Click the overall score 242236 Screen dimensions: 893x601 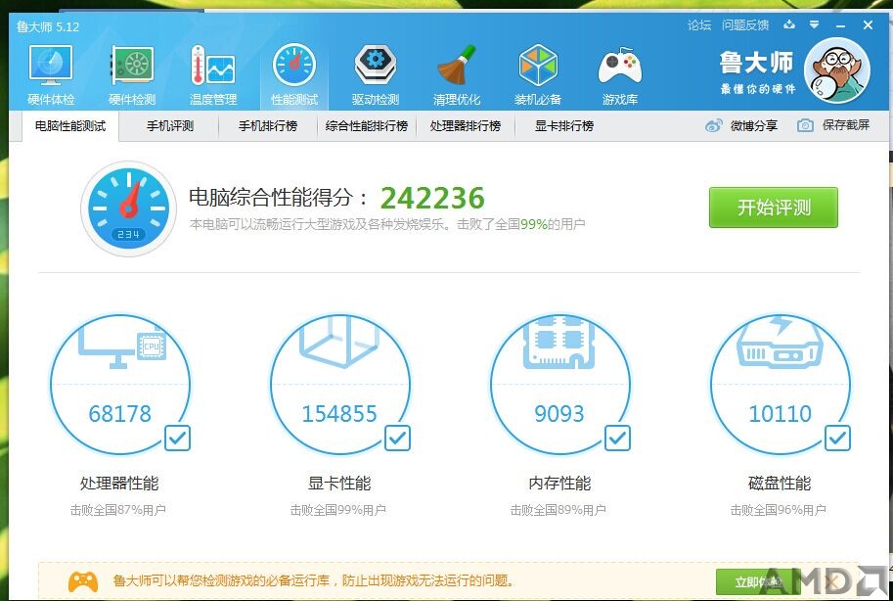(432, 198)
